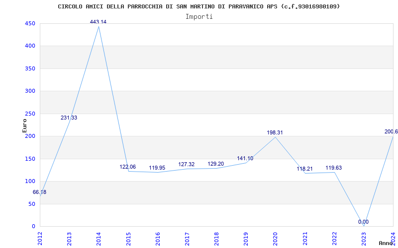Image resolution: width=398 pixels, height=248 pixels.
Task: Click the 0.00 data label
Action: (364, 222)
